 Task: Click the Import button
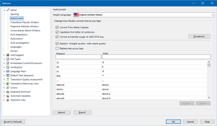[62, 112]
